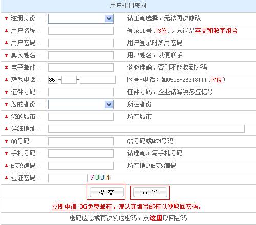Select the 真实姓名 text box
The image size is (256, 225).
tap(81, 55)
